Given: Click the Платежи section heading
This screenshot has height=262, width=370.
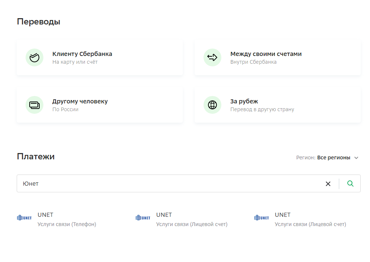Looking at the screenshot, I should click(x=36, y=156).
